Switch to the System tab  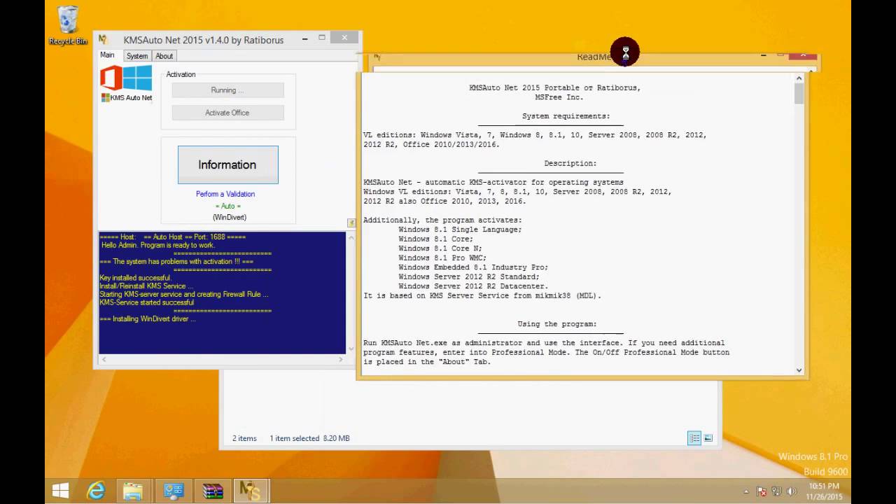tap(137, 56)
